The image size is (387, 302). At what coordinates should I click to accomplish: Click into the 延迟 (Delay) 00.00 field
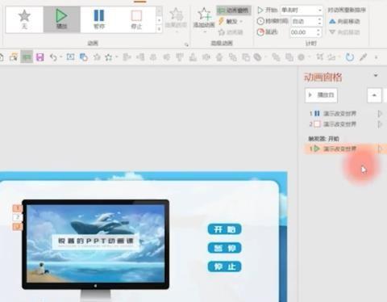[302, 32]
